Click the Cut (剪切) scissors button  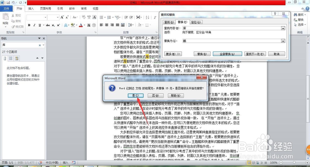click(16, 15)
